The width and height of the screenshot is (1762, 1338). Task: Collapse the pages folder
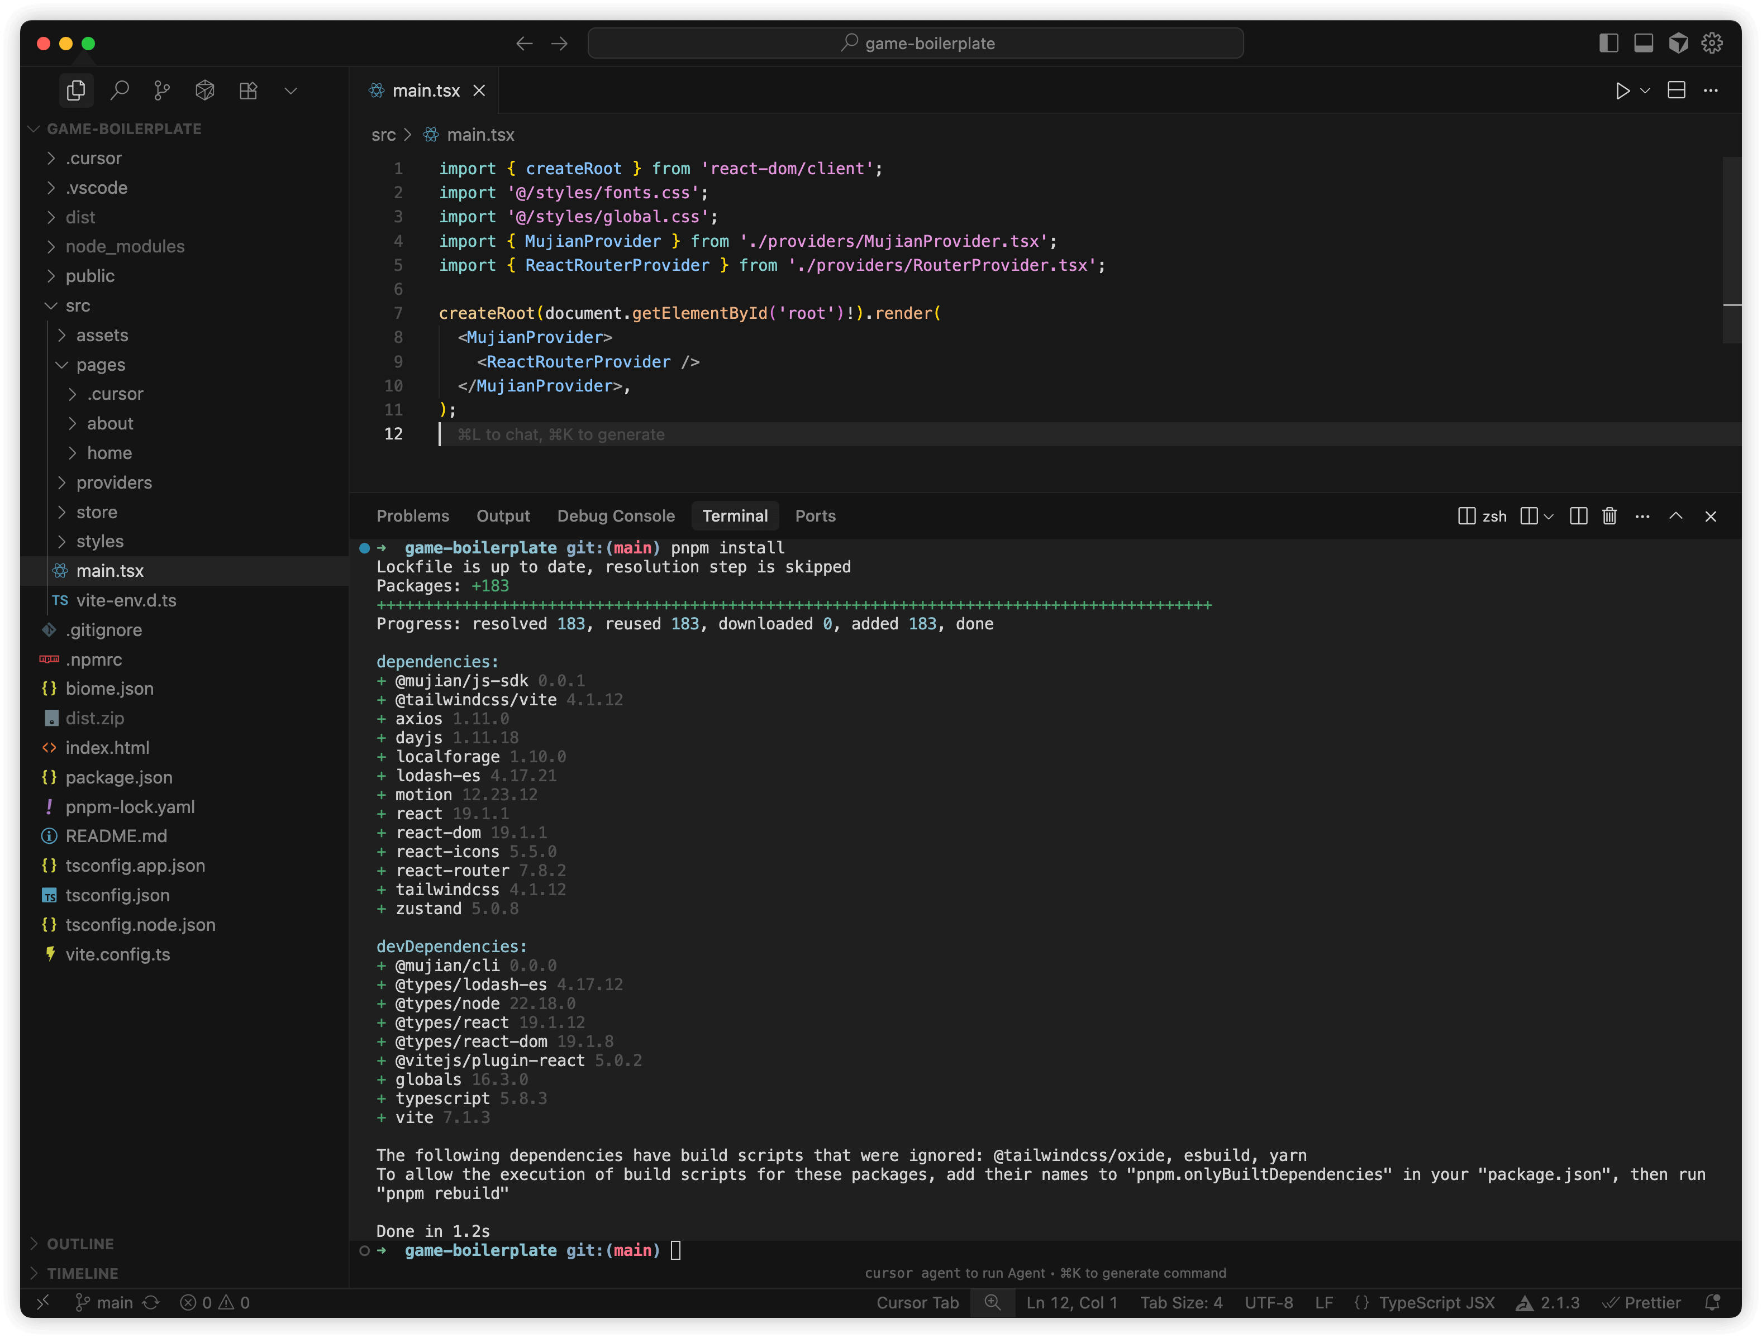click(101, 365)
